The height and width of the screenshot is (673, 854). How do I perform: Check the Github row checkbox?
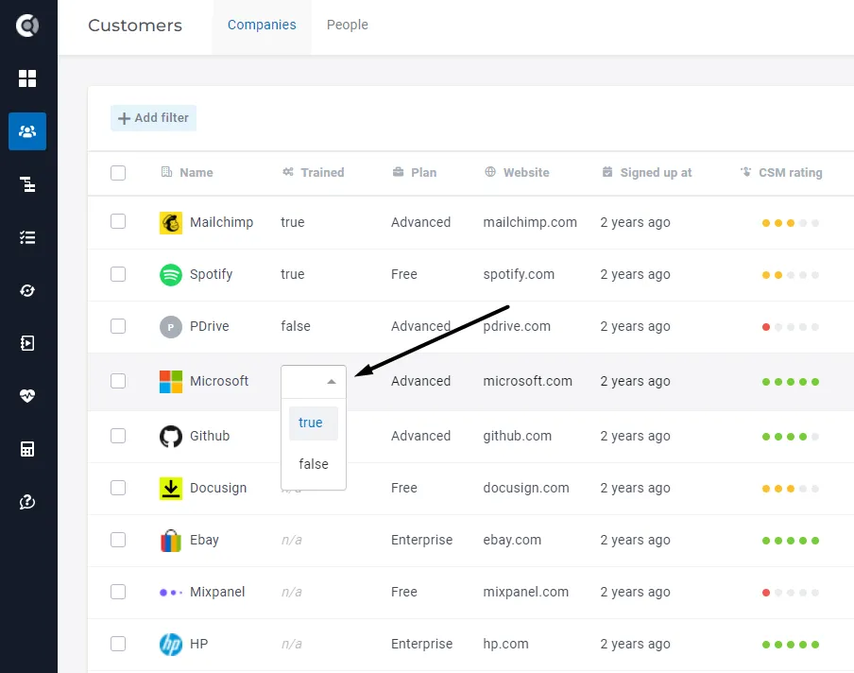(118, 436)
